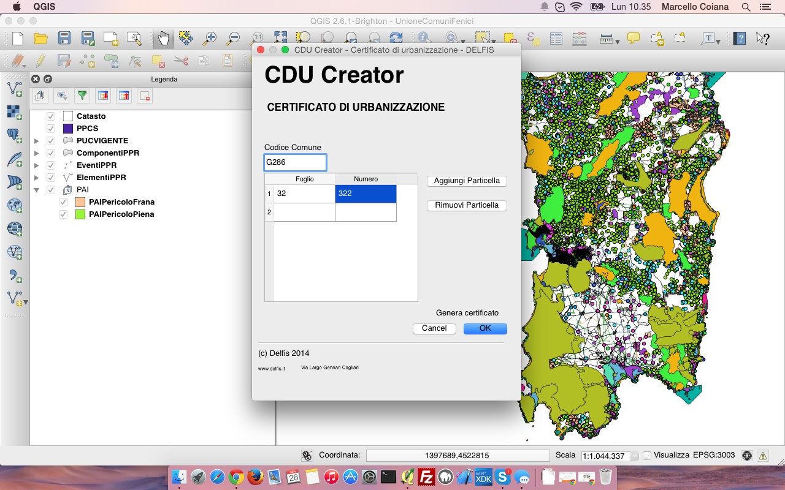This screenshot has width=785, height=490.
Task: Click the remove layer icon in Legenda toolbar
Action: 144,96
